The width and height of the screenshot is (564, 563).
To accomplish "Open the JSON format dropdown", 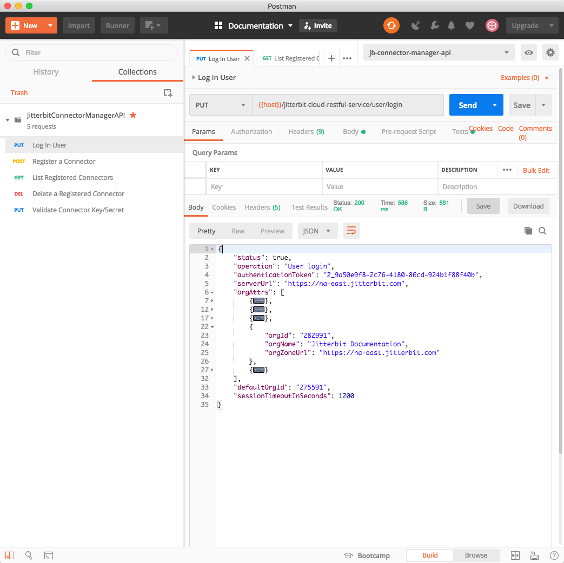I will (317, 231).
